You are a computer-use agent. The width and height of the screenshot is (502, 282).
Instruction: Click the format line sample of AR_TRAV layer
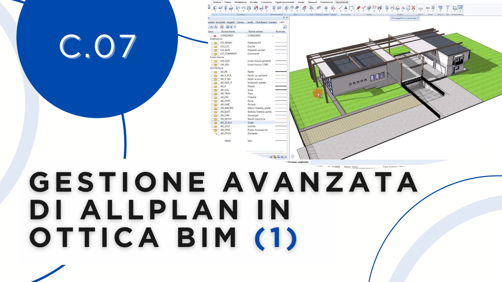281,93
